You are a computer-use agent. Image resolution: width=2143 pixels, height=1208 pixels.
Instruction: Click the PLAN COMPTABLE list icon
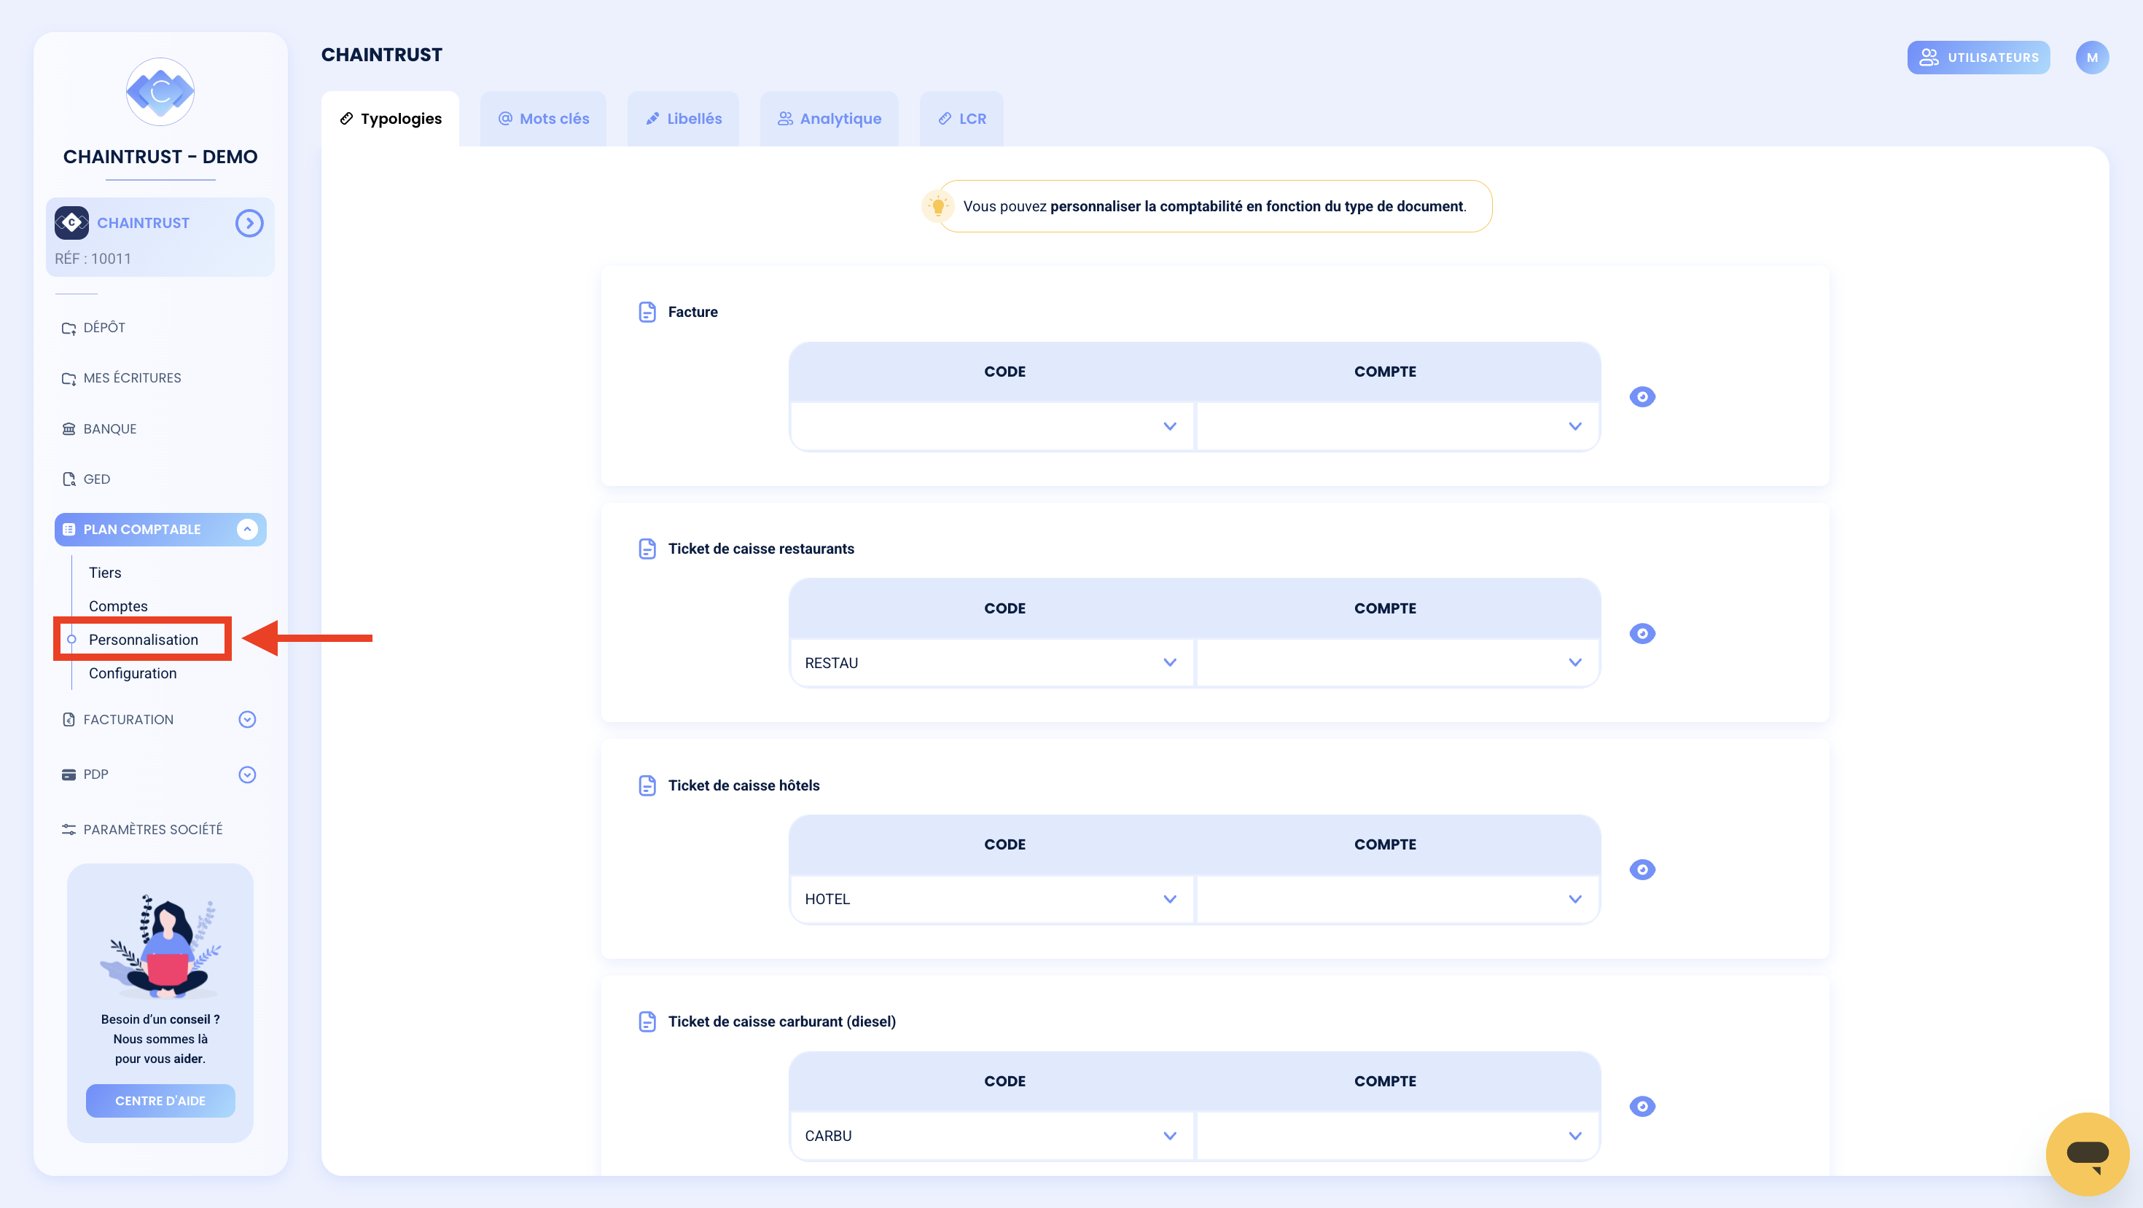[x=69, y=530]
